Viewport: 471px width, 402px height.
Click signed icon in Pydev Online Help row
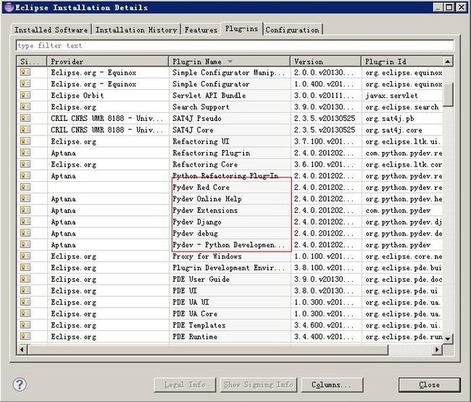(25, 198)
